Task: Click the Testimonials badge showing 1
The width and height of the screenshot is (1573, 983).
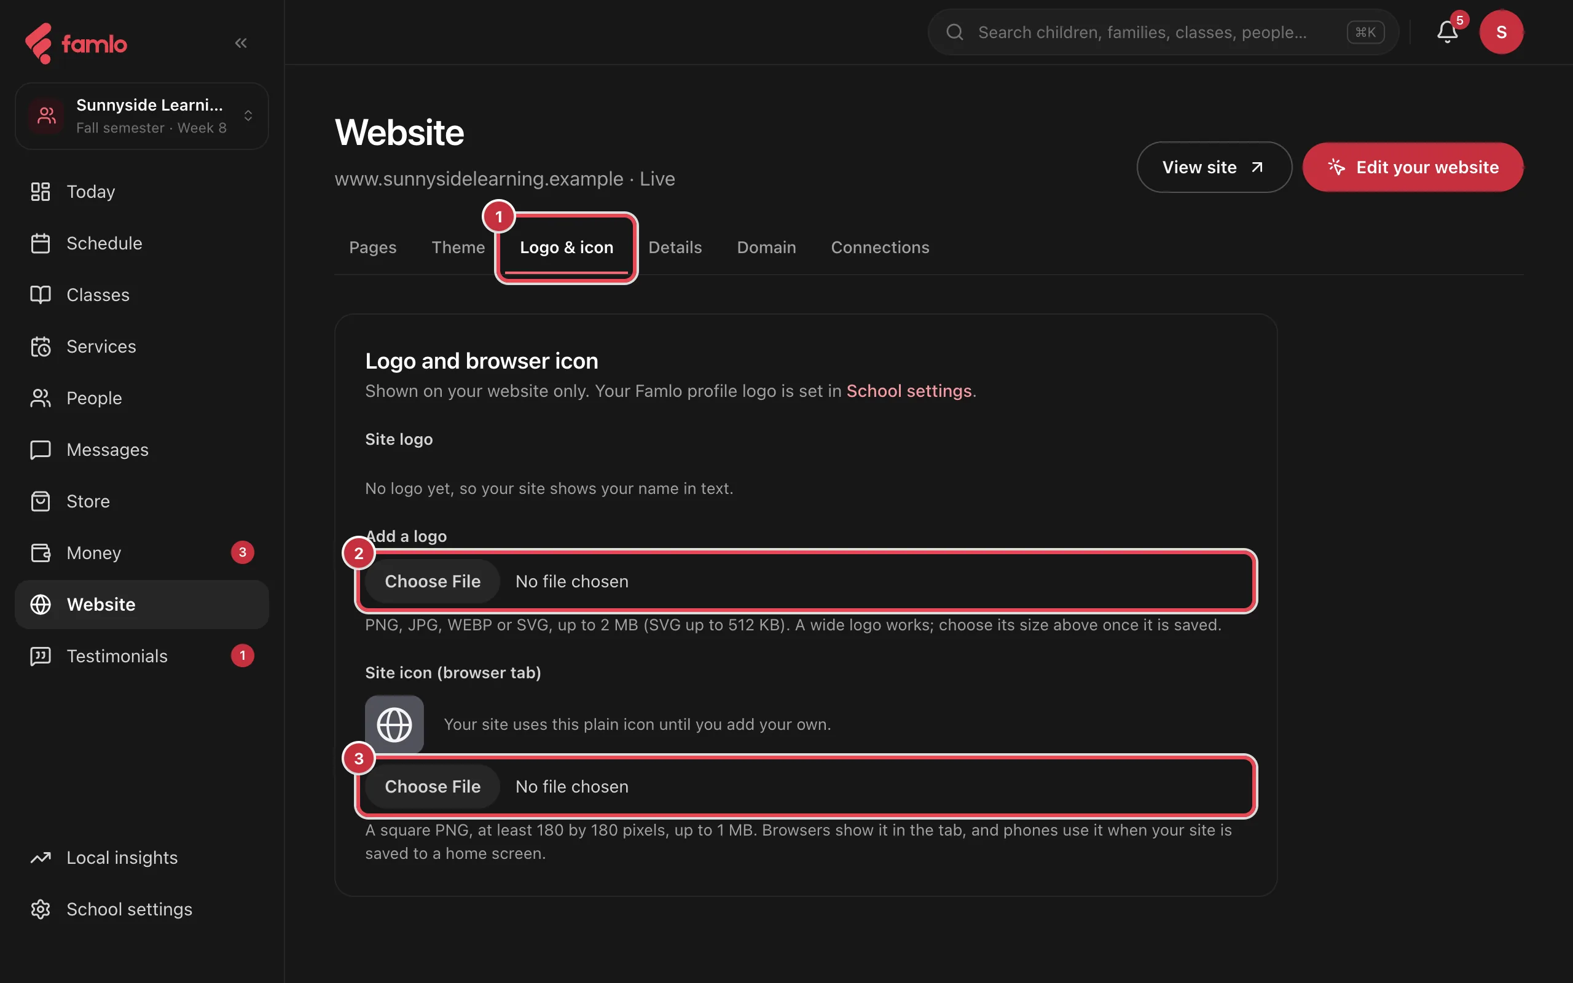Action: tap(243, 656)
